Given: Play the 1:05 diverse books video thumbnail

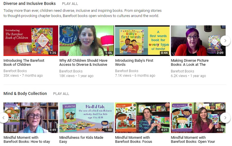Looking at the screenshot, I should click(x=86, y=41).
